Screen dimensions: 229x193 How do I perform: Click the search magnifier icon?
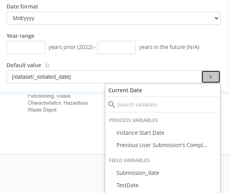(x=111, y=105)
